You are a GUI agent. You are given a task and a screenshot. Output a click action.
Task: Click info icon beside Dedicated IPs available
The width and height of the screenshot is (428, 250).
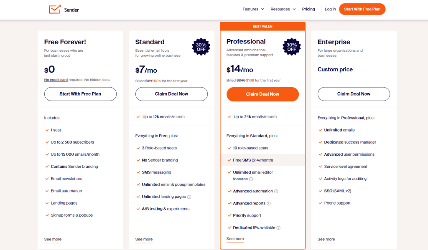pyautogui.click(x=279, y=228)
